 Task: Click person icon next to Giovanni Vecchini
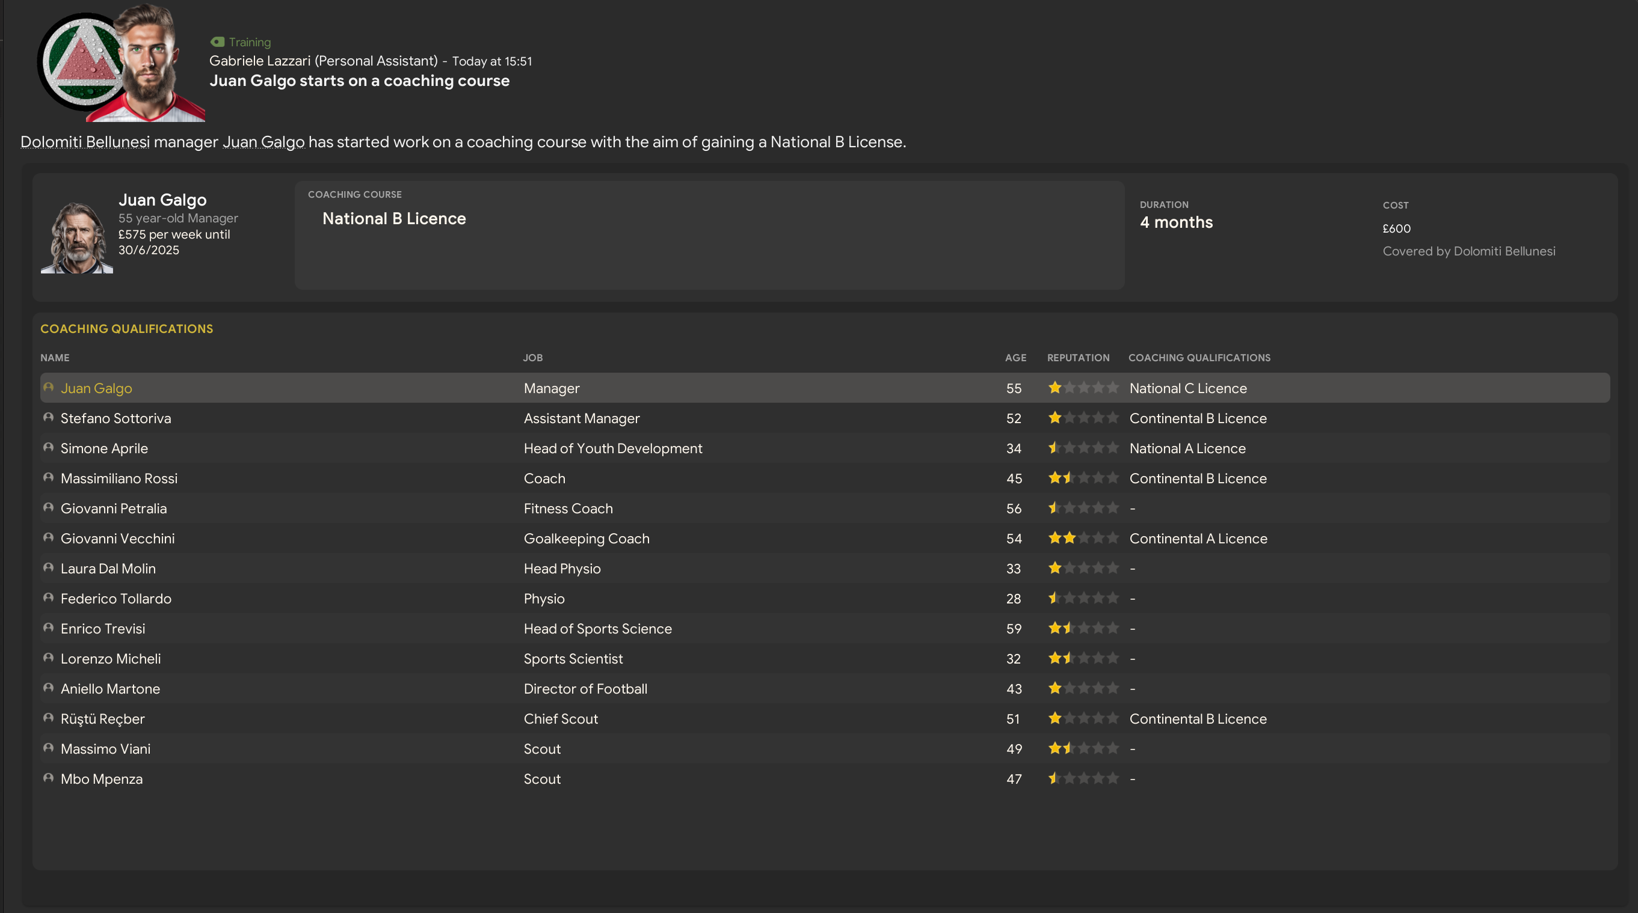click(48, 537)
